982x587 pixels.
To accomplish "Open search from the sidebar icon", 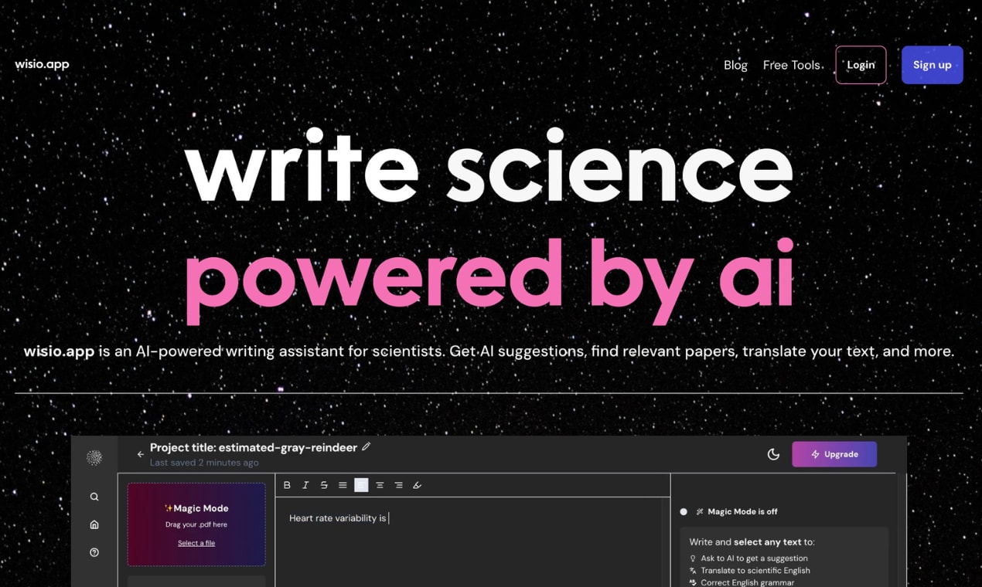I will coord(94,497).
